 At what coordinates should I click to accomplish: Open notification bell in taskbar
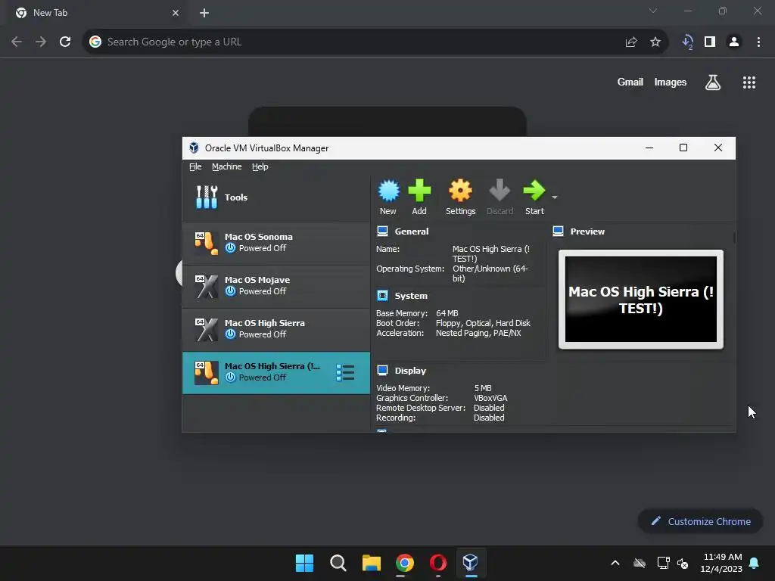point(755,563)
